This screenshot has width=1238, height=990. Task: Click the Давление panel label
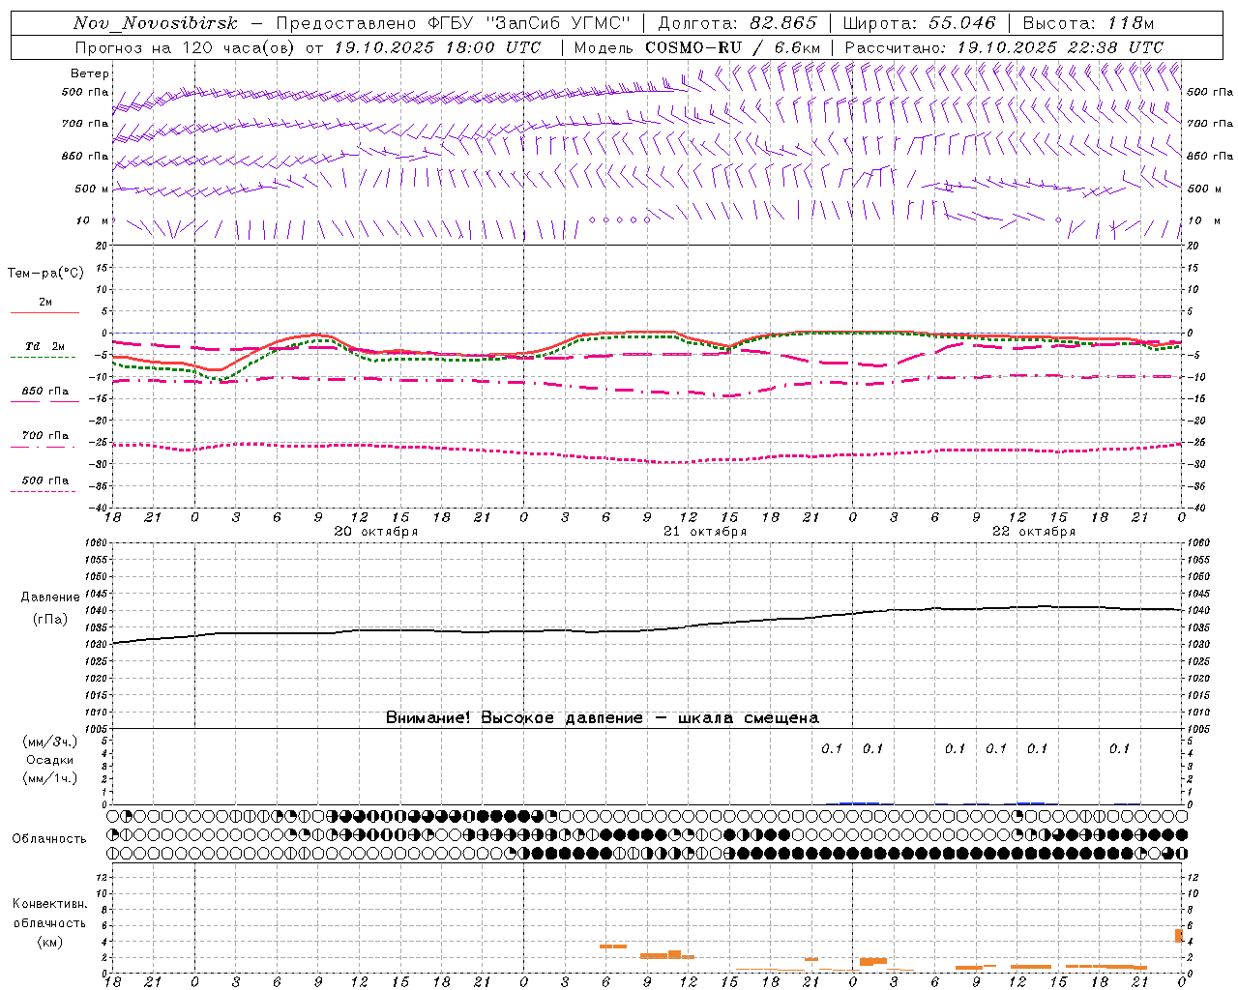(50, 597)
